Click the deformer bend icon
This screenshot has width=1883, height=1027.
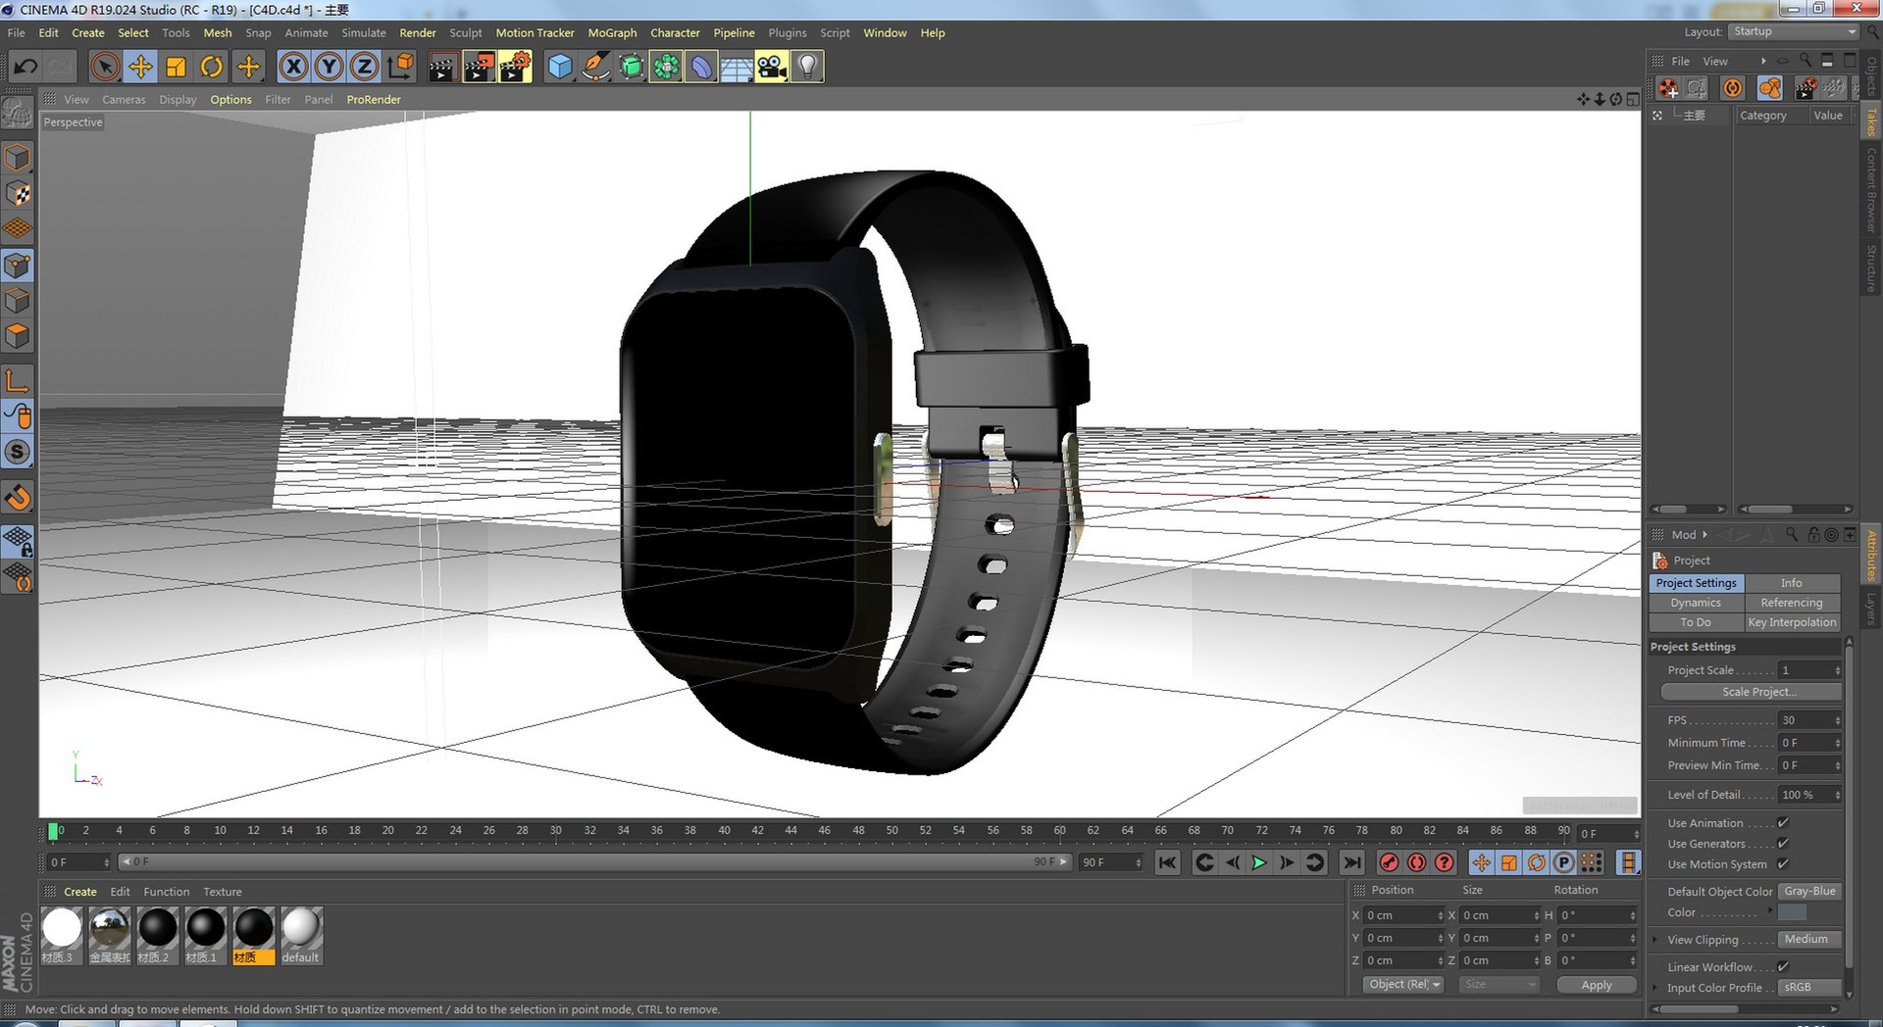click(701, 67)
